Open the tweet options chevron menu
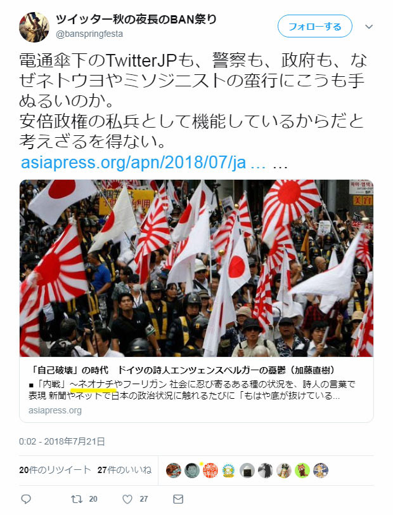 coord(369,27)
